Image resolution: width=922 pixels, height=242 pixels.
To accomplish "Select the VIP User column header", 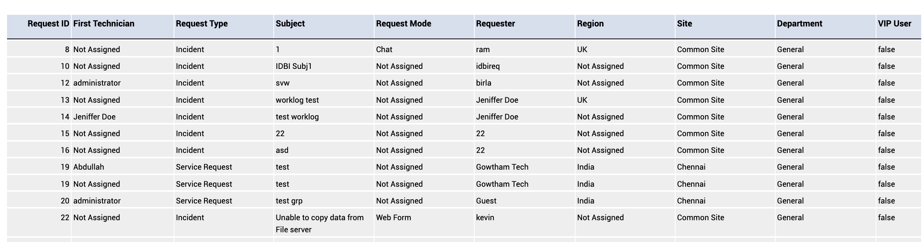I will point(894,24).
